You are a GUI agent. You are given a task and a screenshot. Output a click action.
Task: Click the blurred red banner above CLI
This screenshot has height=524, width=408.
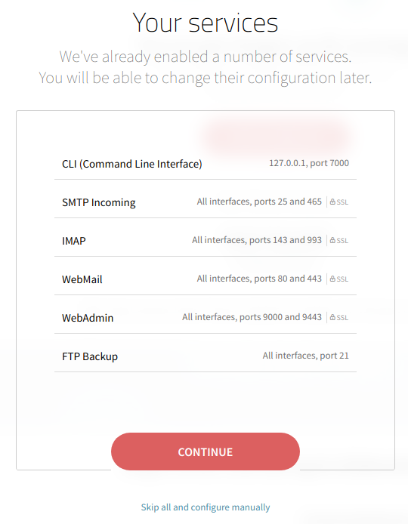click(x=277, y=137)
